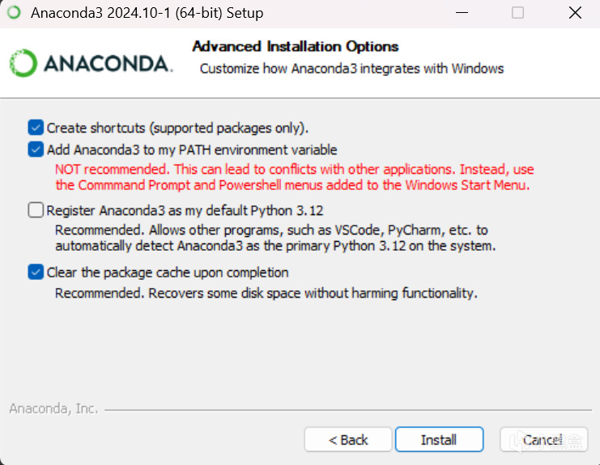This screenshot has height=465, width=600.
Task: Click the Anaconda, Inc. branding text
Action: pos(53,408)
